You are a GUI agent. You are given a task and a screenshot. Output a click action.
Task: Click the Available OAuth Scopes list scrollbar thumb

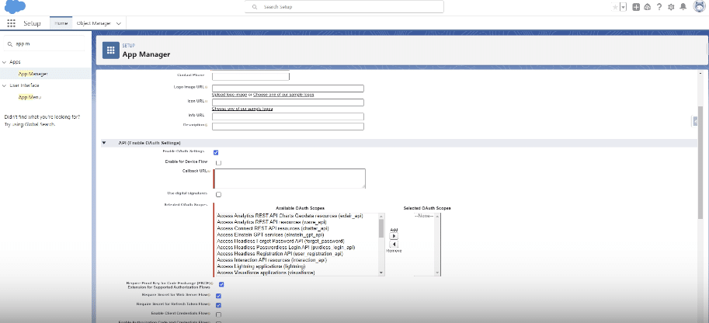tap(381, 228)
